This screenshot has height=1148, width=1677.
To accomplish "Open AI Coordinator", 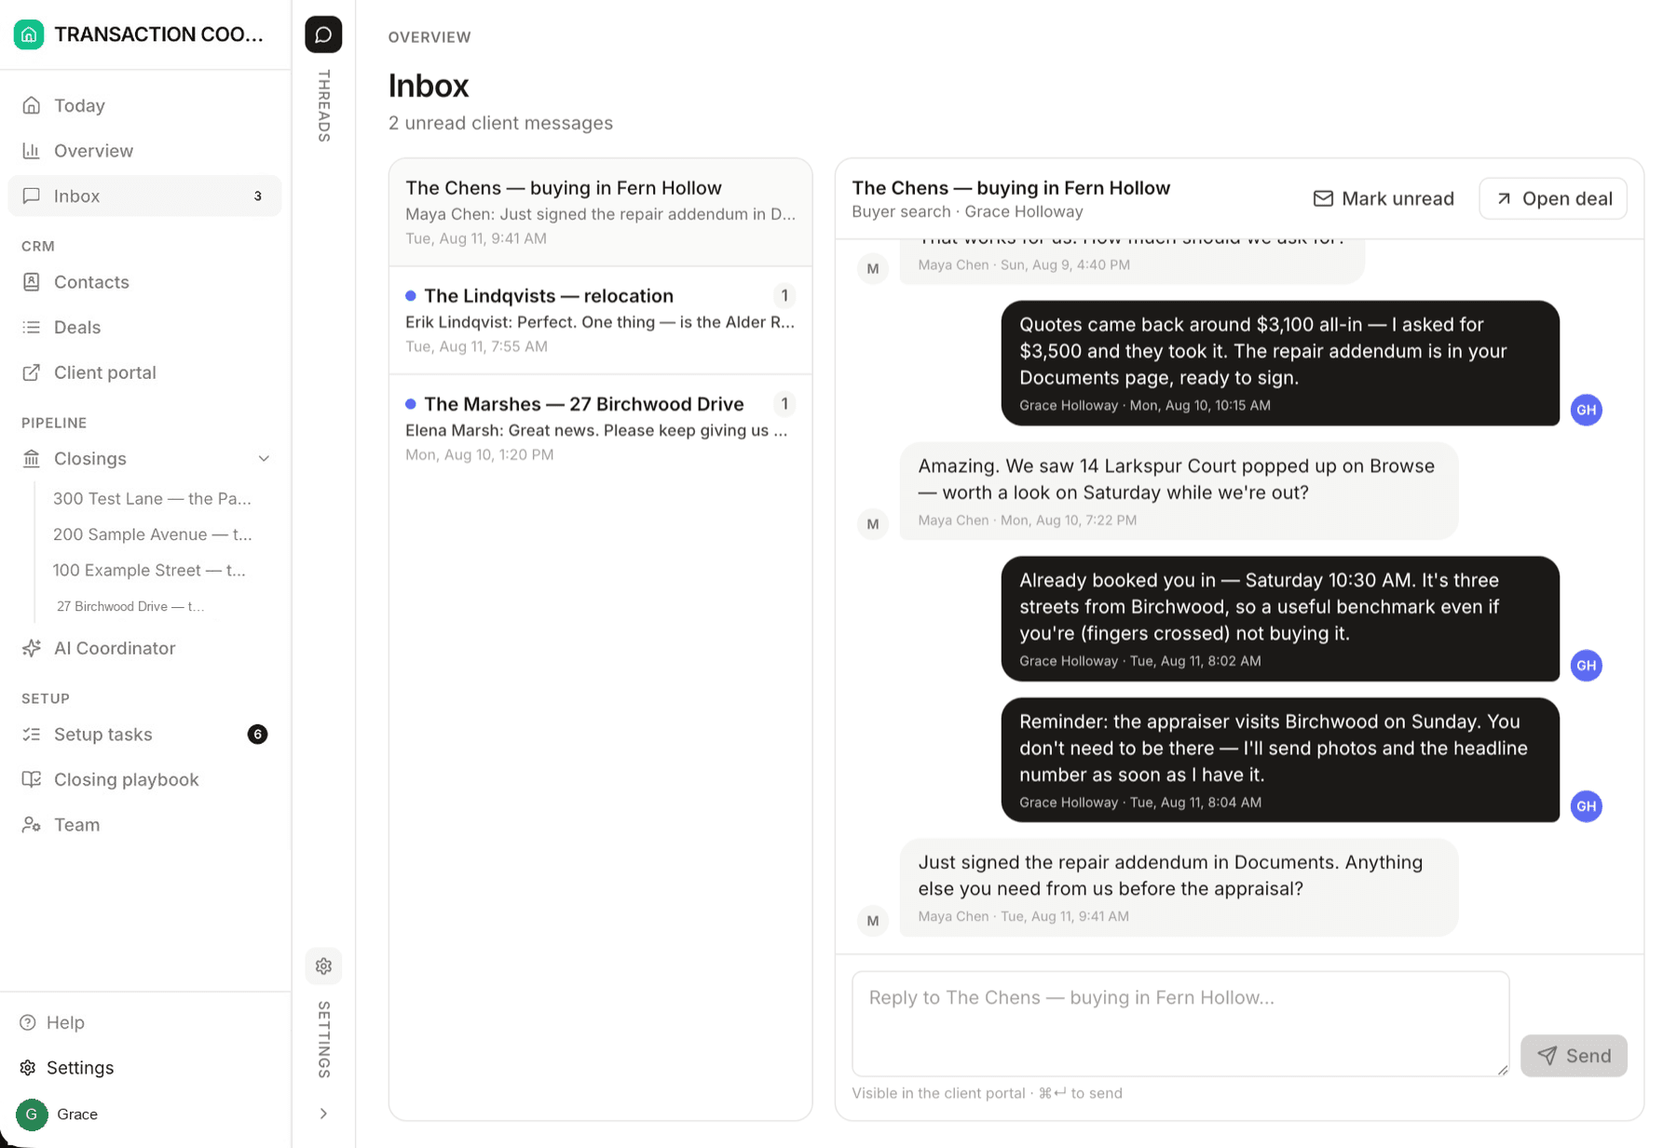I will point(144,648).
